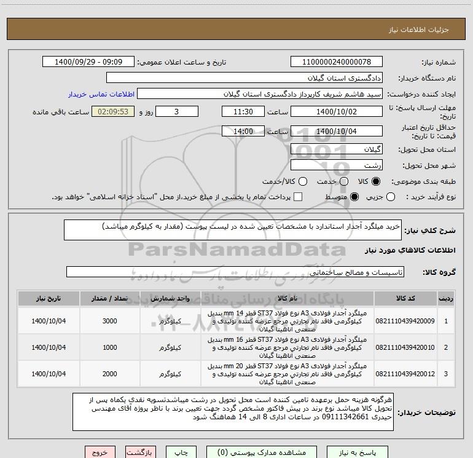The height and width of the screenshot is (458, 473).
Task: Click the response deadline date 1400/10/02 field
Action: tap(337, 111)
